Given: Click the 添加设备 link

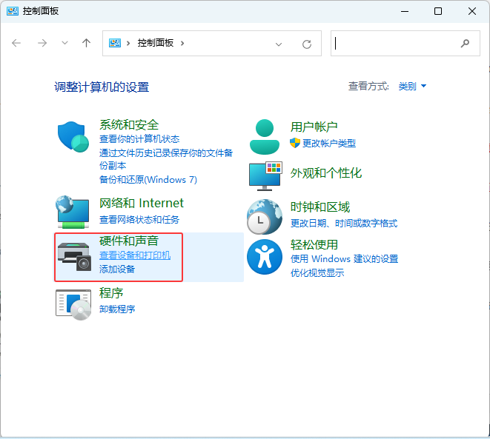Looking at the screenshot, I should tap(117, 269).
